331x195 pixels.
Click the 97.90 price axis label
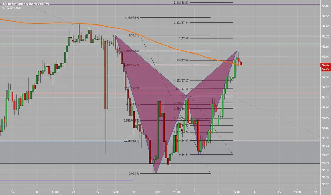tap(326, 16)
